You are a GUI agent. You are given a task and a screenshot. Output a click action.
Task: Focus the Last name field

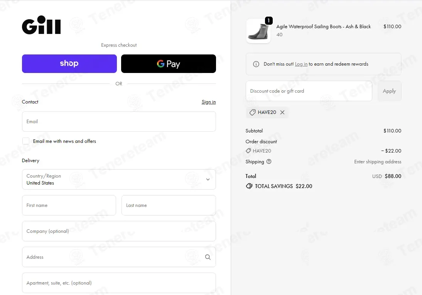point(169,205)
